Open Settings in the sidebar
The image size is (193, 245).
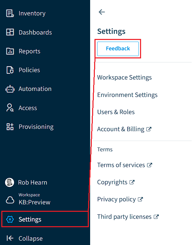[x=45, y=219]
